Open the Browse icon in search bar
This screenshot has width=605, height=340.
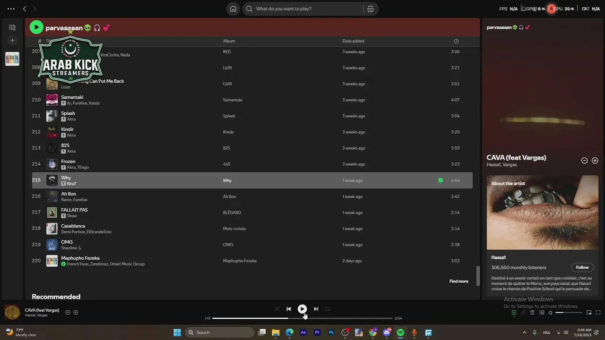371,8
